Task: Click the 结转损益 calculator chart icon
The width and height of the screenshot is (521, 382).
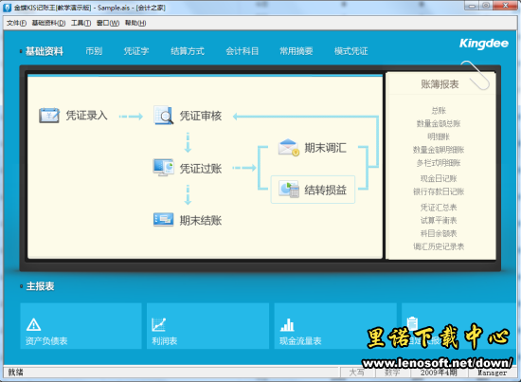Action: [289, 190]
